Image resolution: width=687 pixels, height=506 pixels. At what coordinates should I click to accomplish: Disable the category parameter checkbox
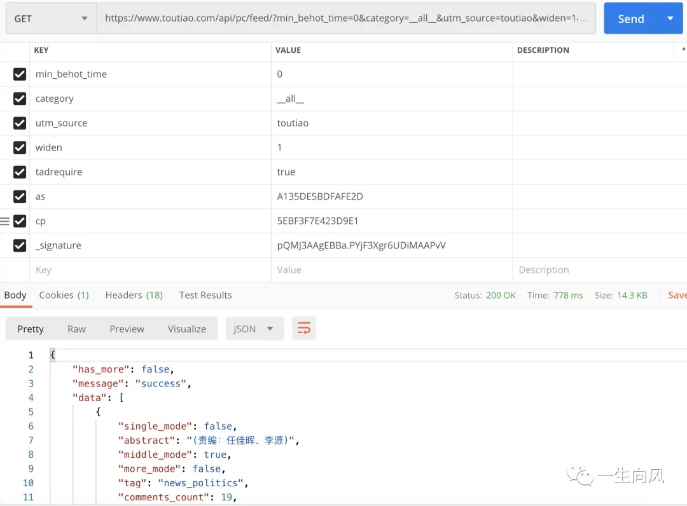click(x=20, y=99)
